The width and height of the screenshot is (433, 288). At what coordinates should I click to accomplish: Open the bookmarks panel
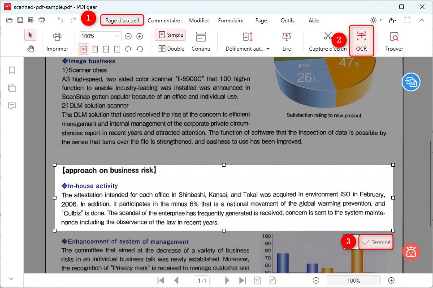tap(12, 70)
